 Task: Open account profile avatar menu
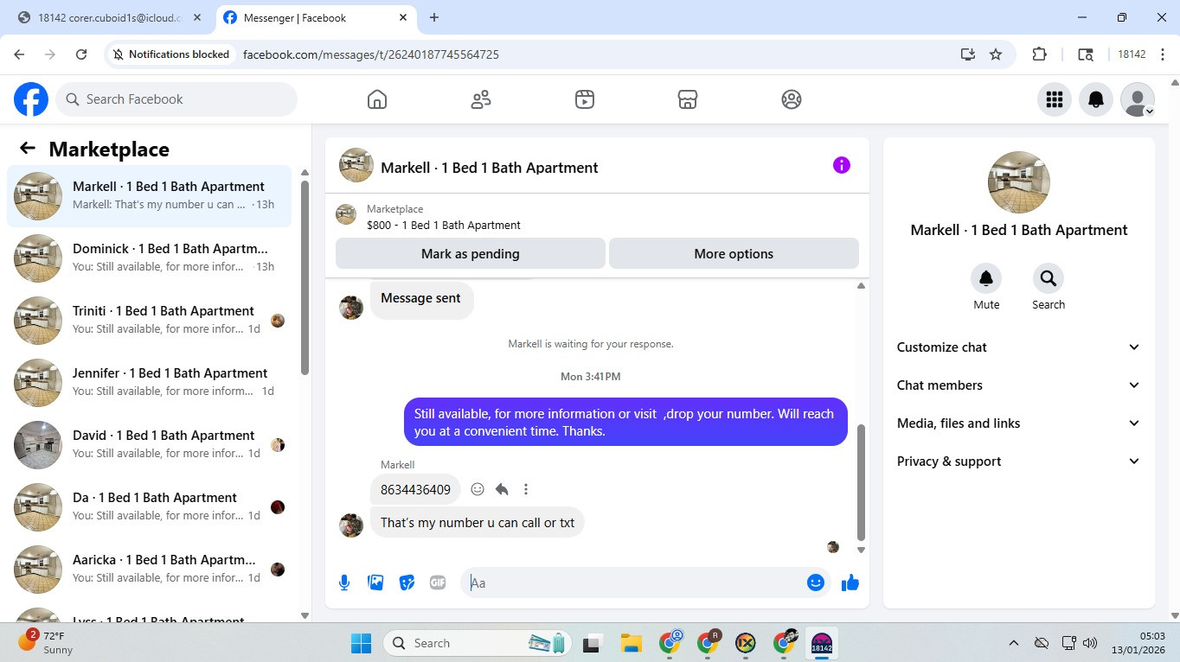(x=1137, y=99)
